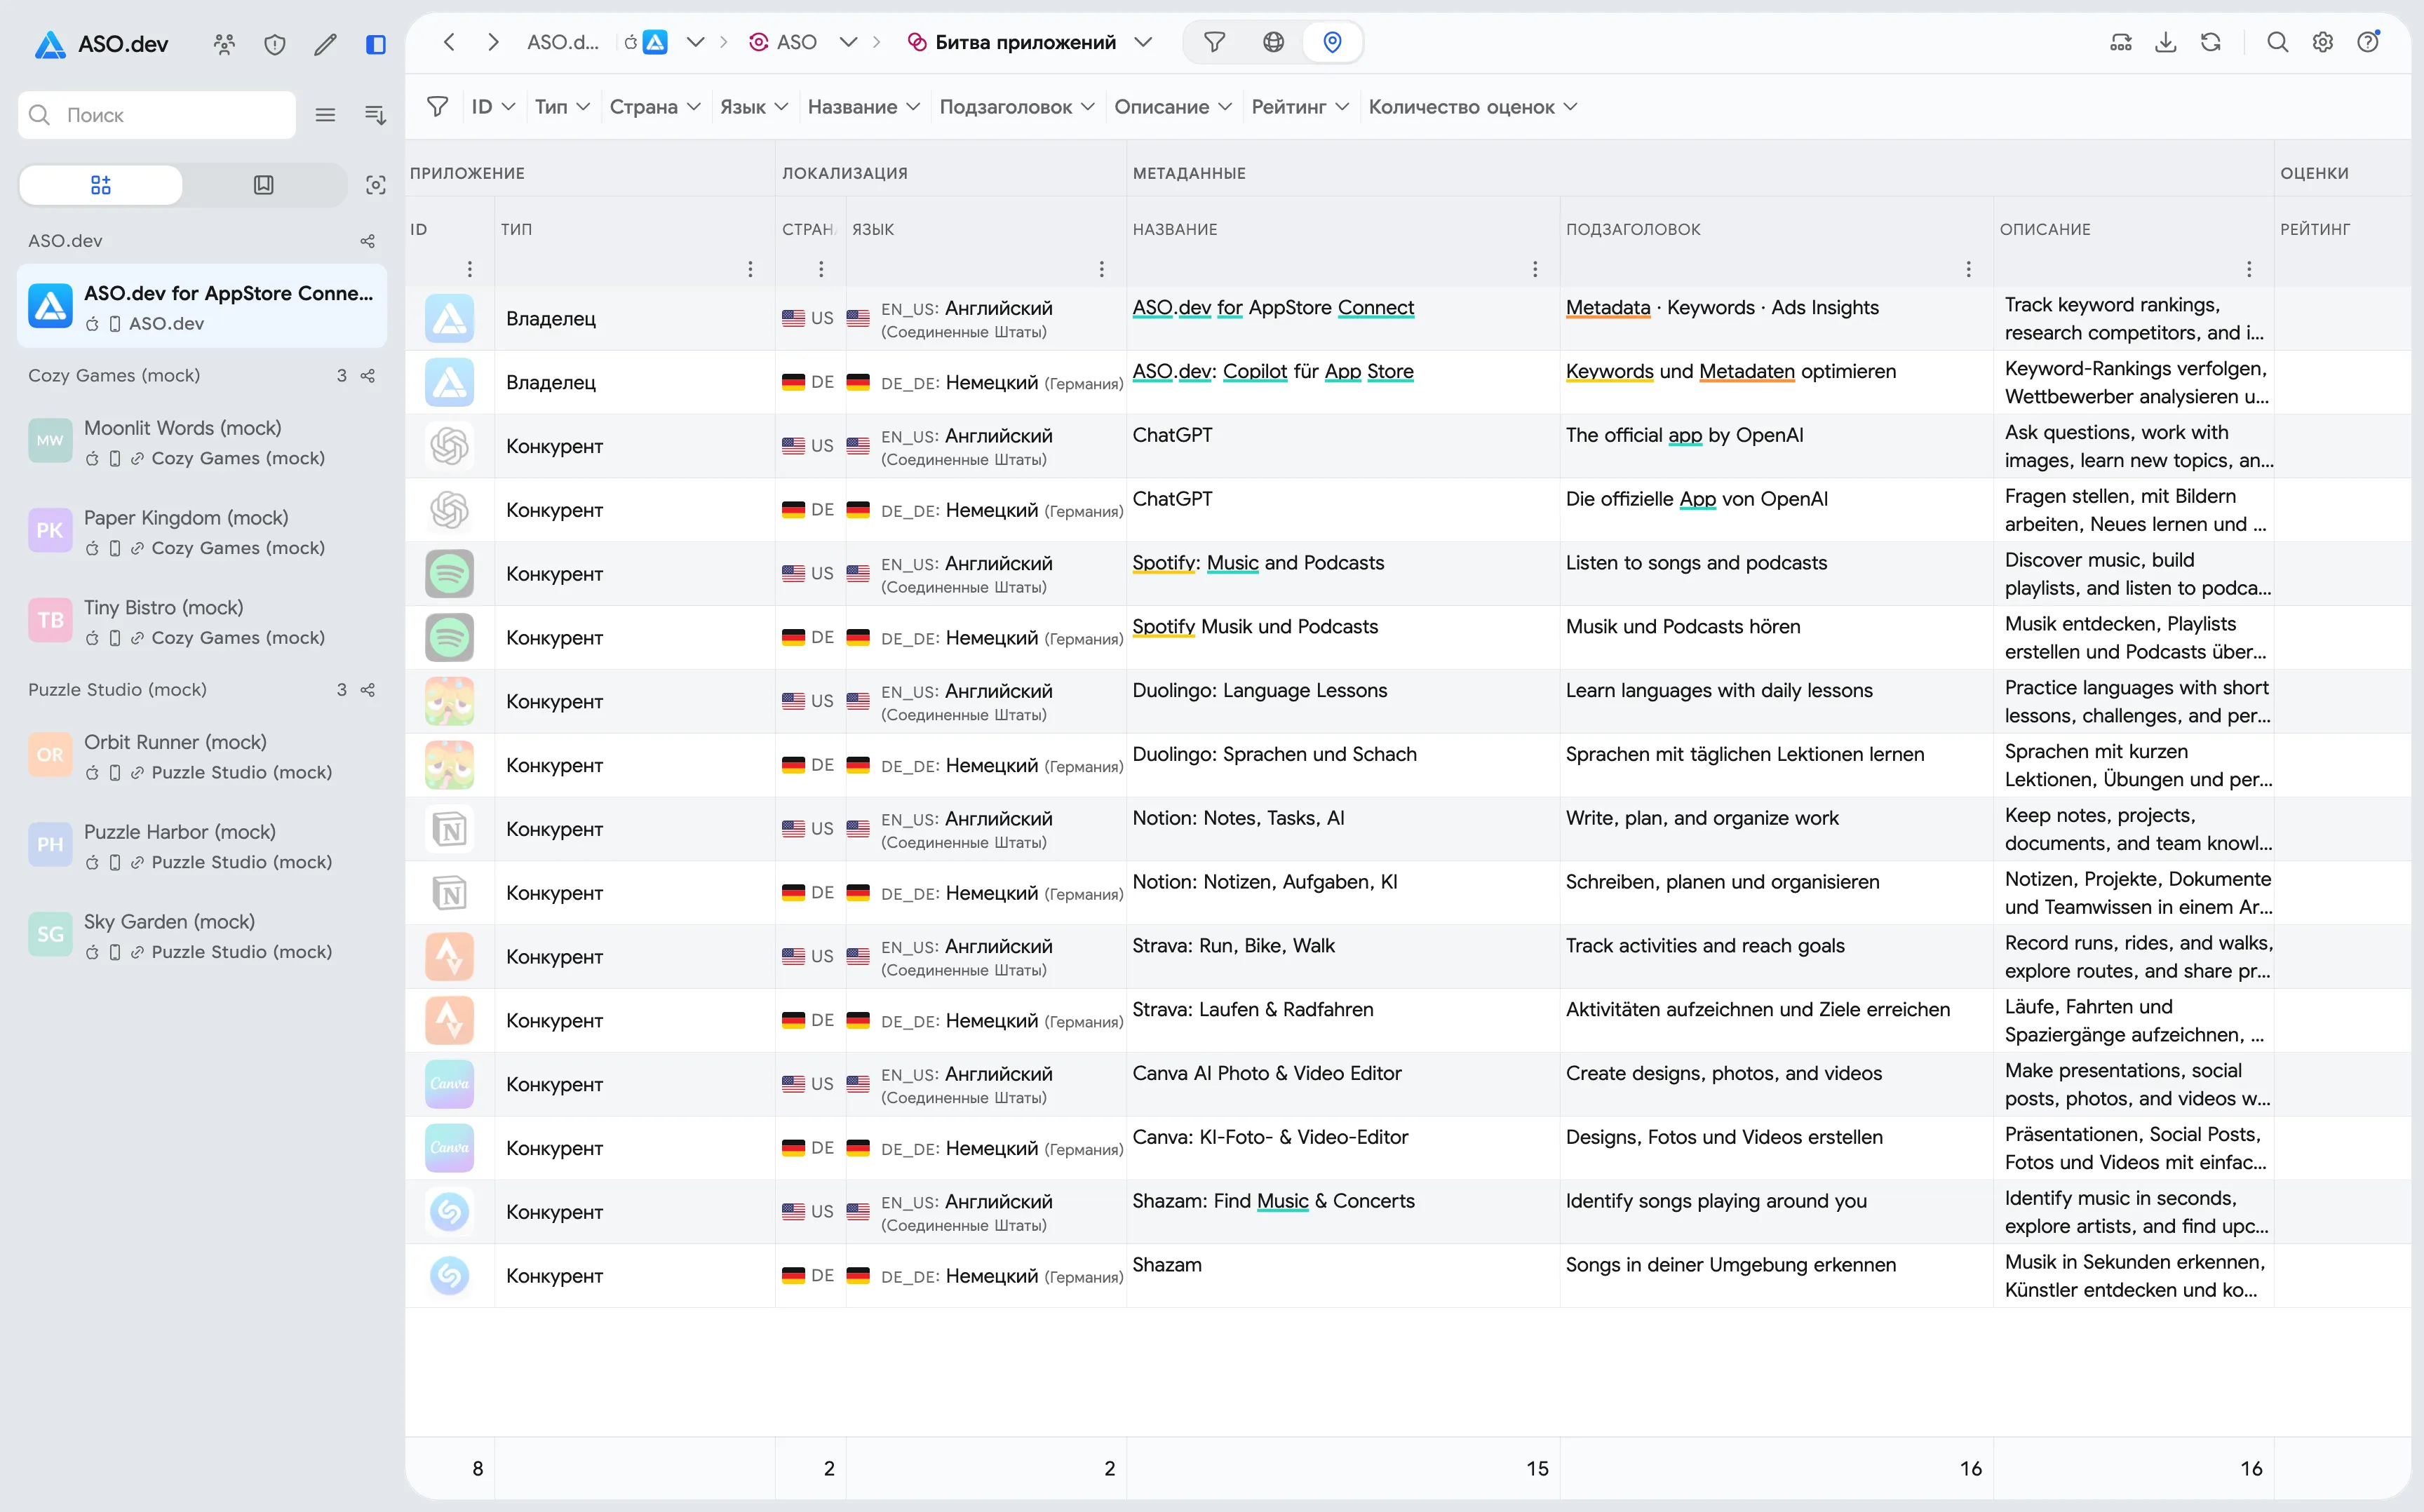Click the funnel icon in filter bar

437,107
